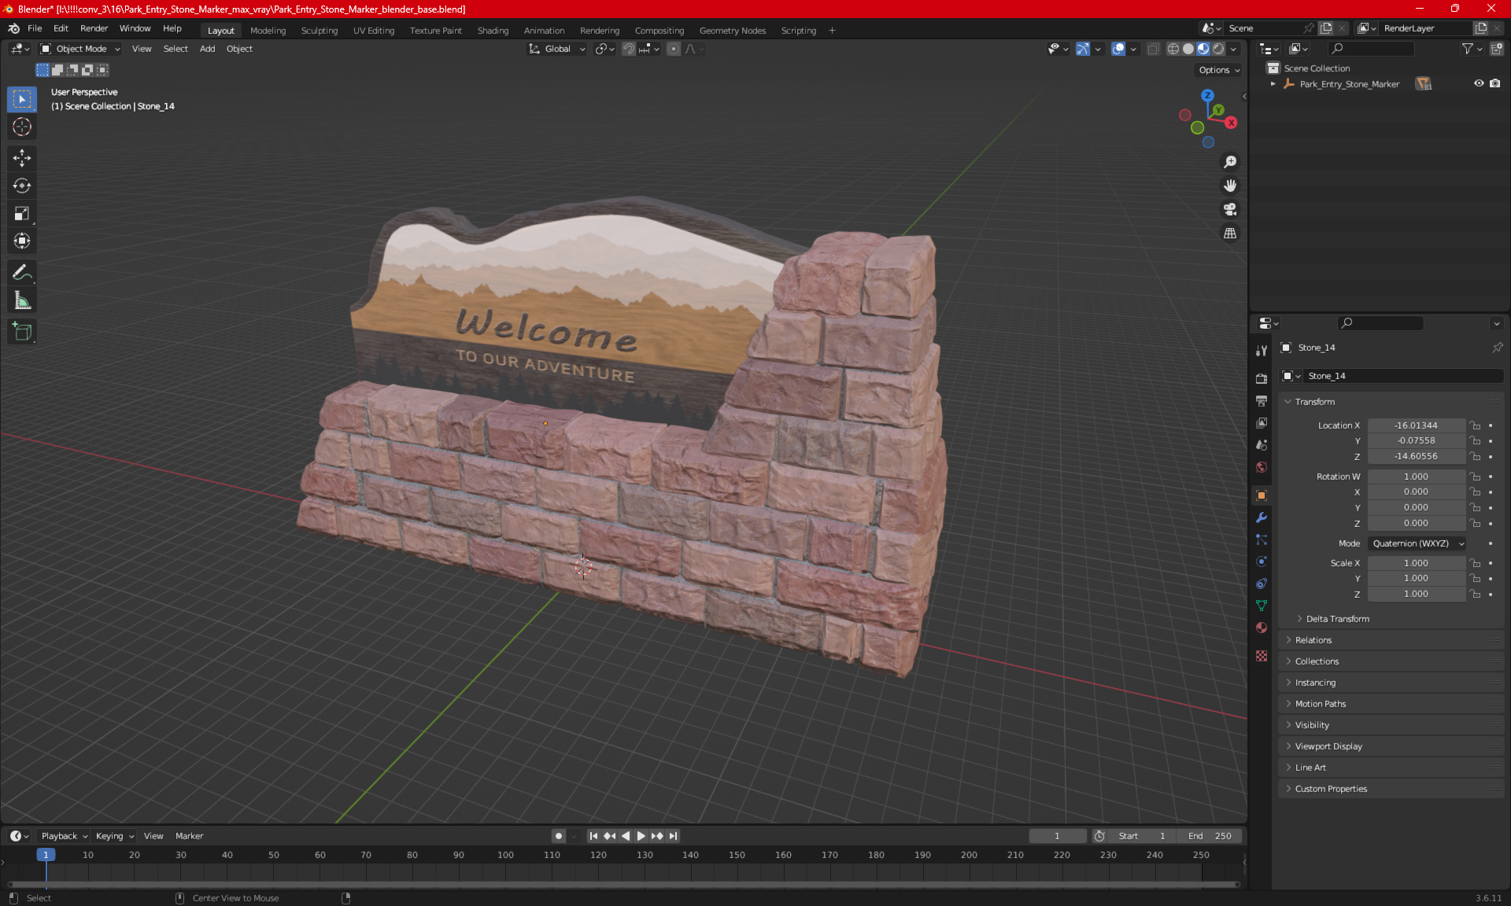This screenshot has width=1511, height=906.
Task: Open the Render menu
Action: coord(94,28)
